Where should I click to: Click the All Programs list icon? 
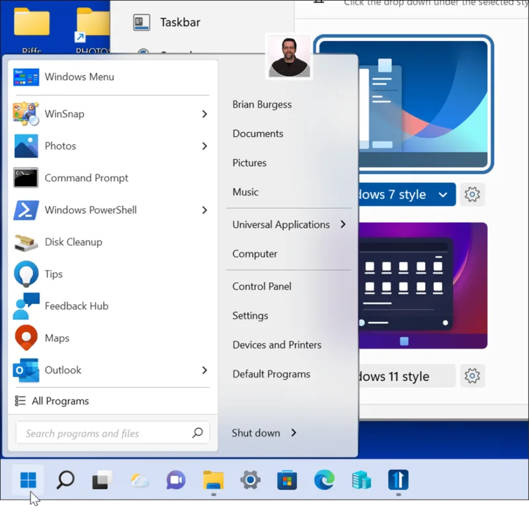[20, 401]
